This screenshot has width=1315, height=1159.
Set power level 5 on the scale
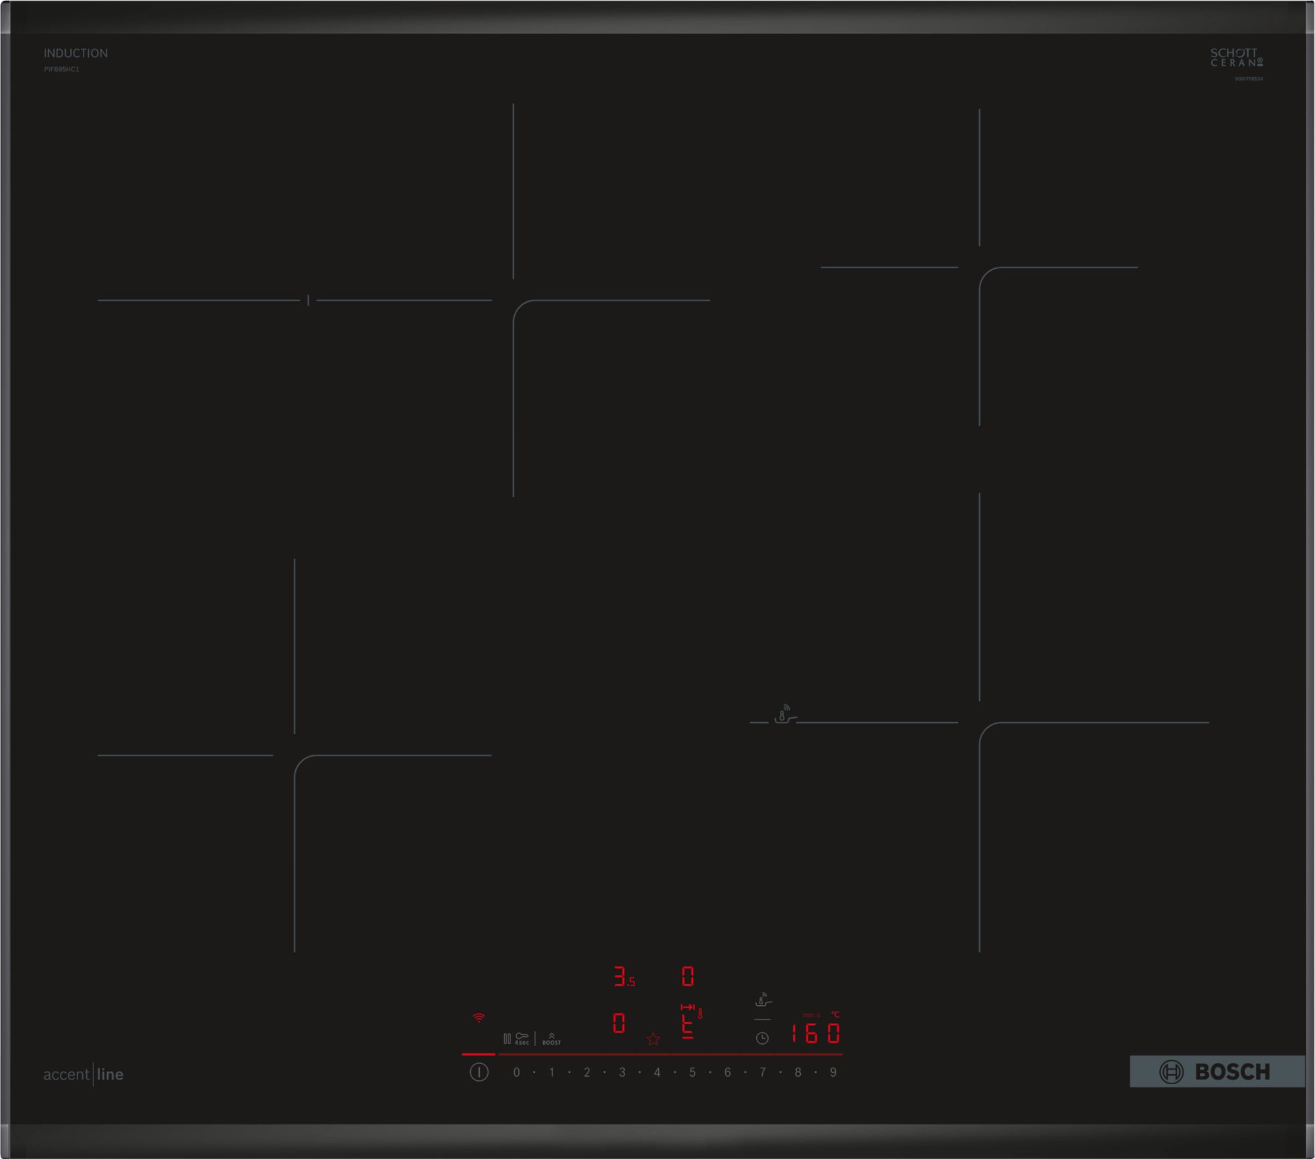pos(692,1072)
